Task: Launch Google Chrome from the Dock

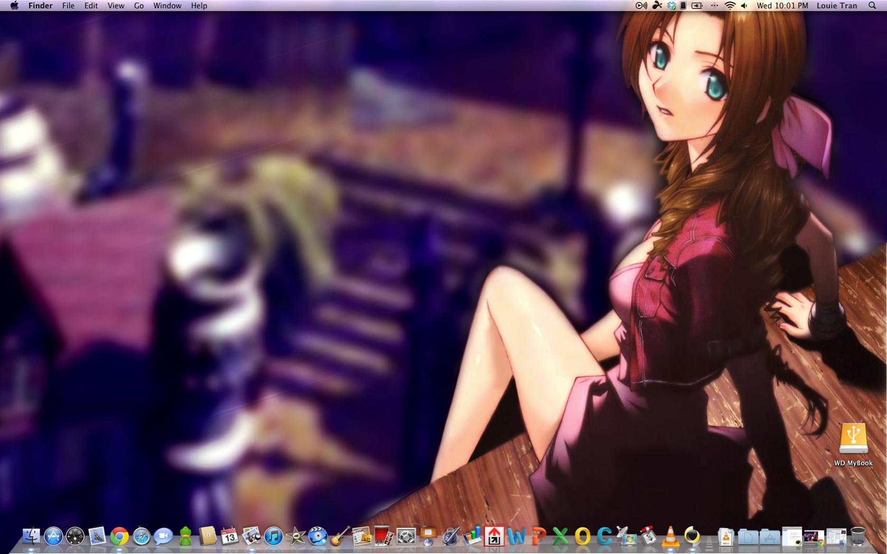Action: tap(119, 537)
